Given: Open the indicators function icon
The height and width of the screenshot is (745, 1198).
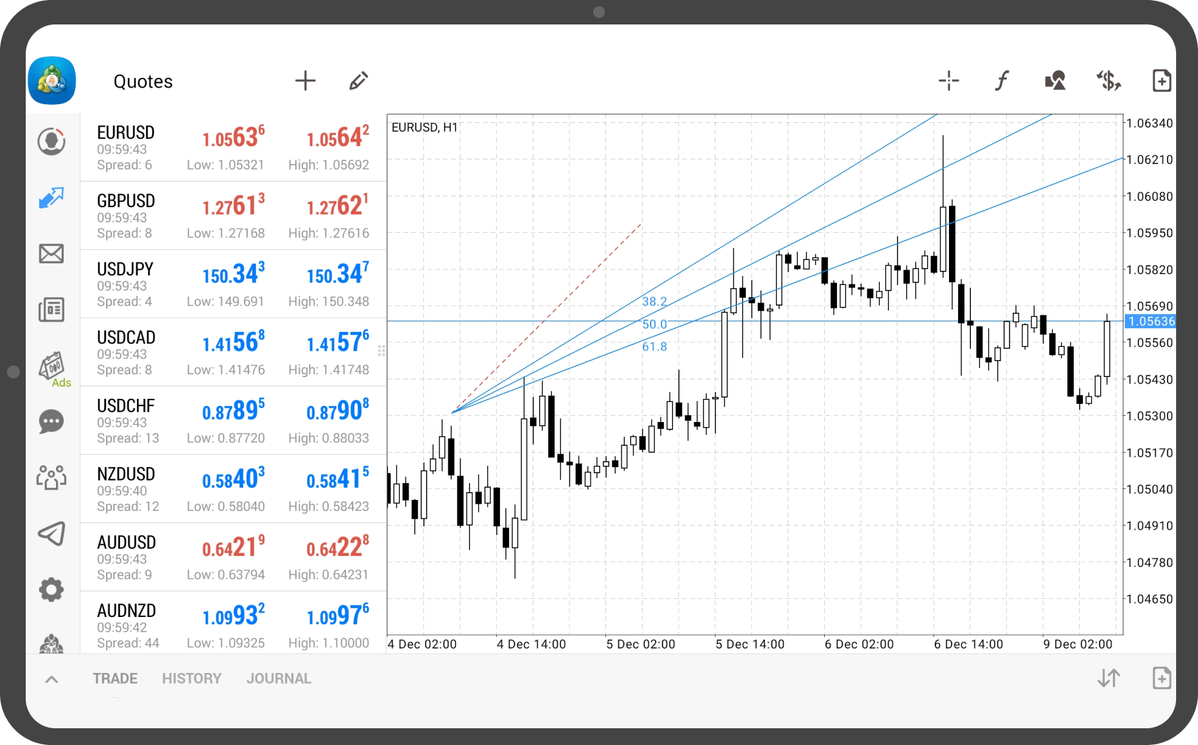Looking at the screenshot, I should pyautogui.click(x=1002, y=81).
